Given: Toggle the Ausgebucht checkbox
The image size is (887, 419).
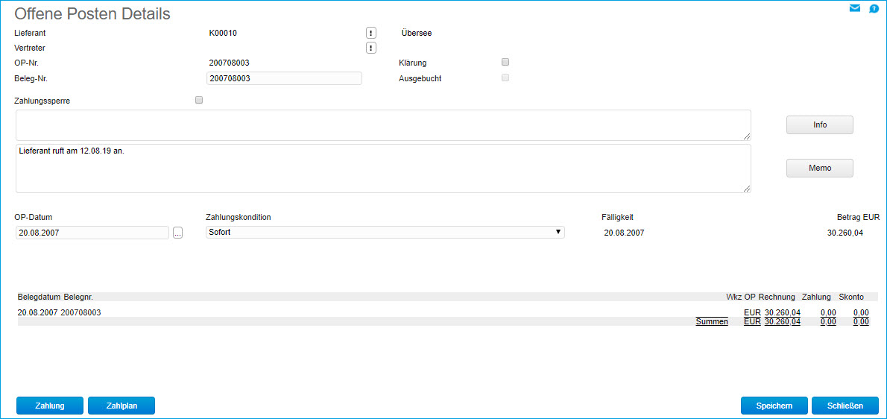Looking at the screenshot, I should [505, 78].
